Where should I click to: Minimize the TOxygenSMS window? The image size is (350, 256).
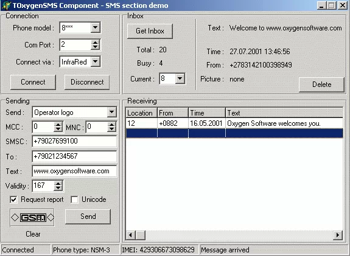pos(321,5)
